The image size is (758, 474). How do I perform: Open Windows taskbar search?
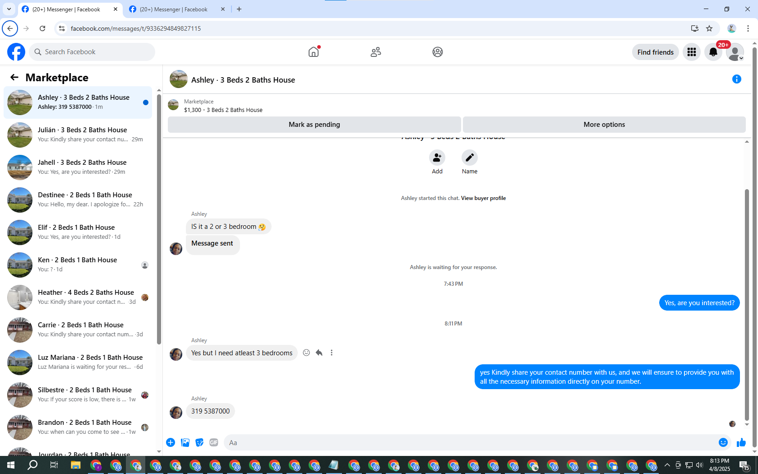tap(32, 465)
